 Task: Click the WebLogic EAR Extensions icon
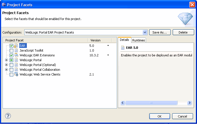pos(16,55)
